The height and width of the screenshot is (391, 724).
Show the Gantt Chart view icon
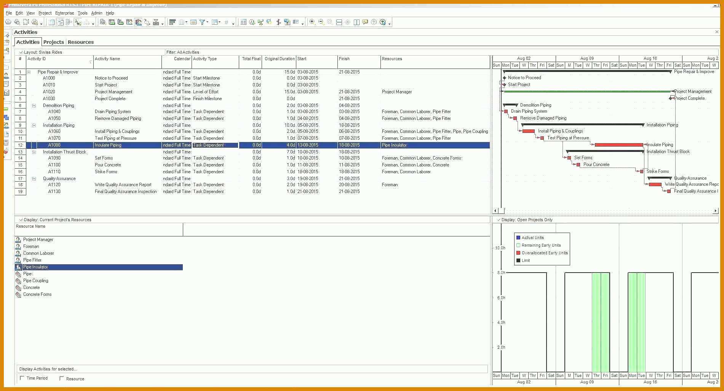(x=60, y=22)
